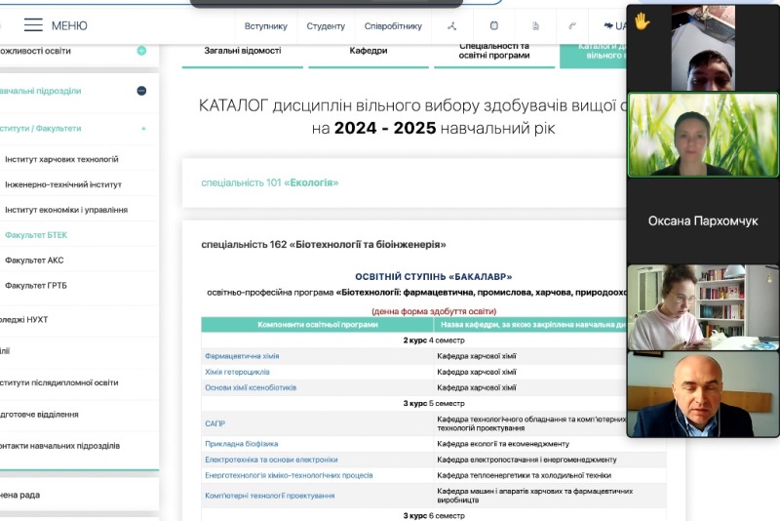Click the phone contacts icon in header
Image resolution: width=780 pixels, height=521 pixels.
pyautogui.click(x=572, y=26)
